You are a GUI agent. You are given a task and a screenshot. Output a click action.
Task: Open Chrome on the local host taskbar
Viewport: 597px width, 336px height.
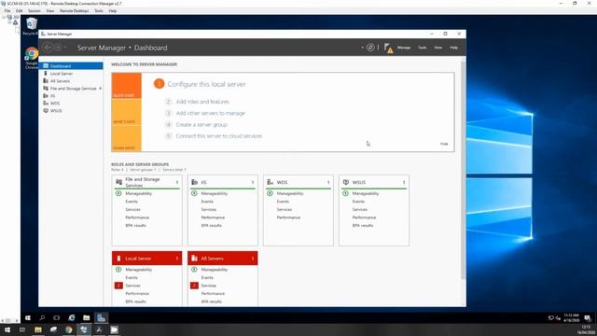[x=68, y=329]
